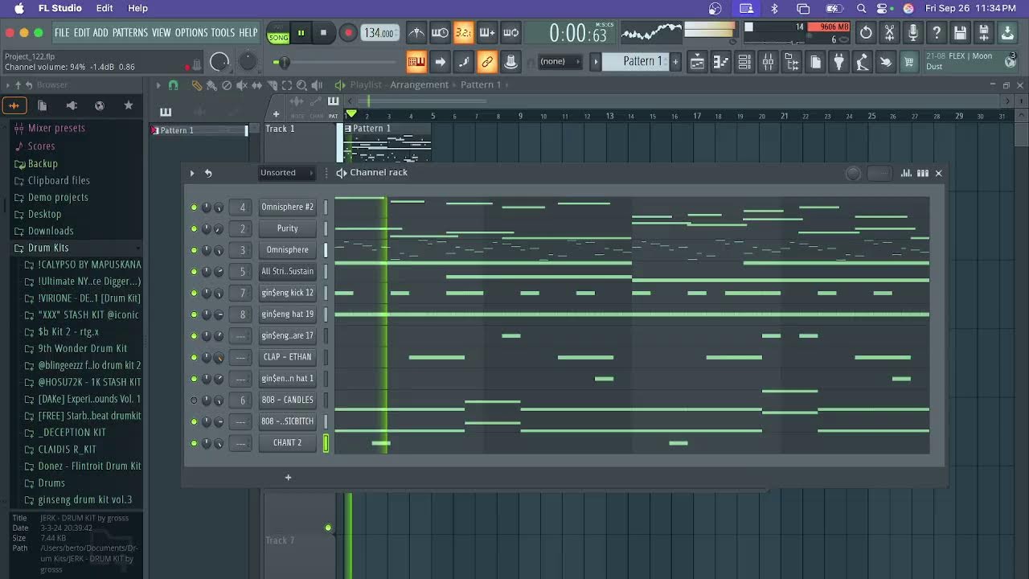Screen dimensions: 1029x579
Task: Open the PATTERNS menu
Action: click(x=130, y=33)
